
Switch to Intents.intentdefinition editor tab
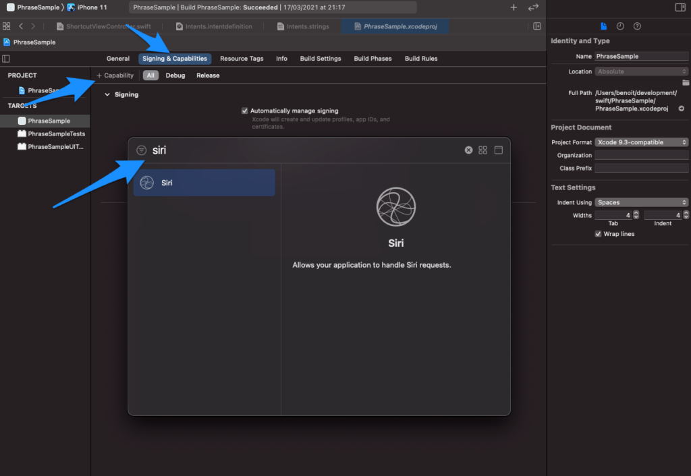[x=214, y=26]
